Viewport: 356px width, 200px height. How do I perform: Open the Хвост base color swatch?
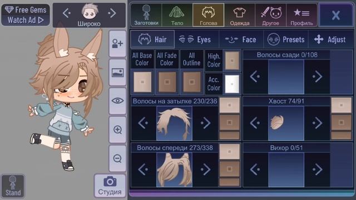tap(341, 105)
